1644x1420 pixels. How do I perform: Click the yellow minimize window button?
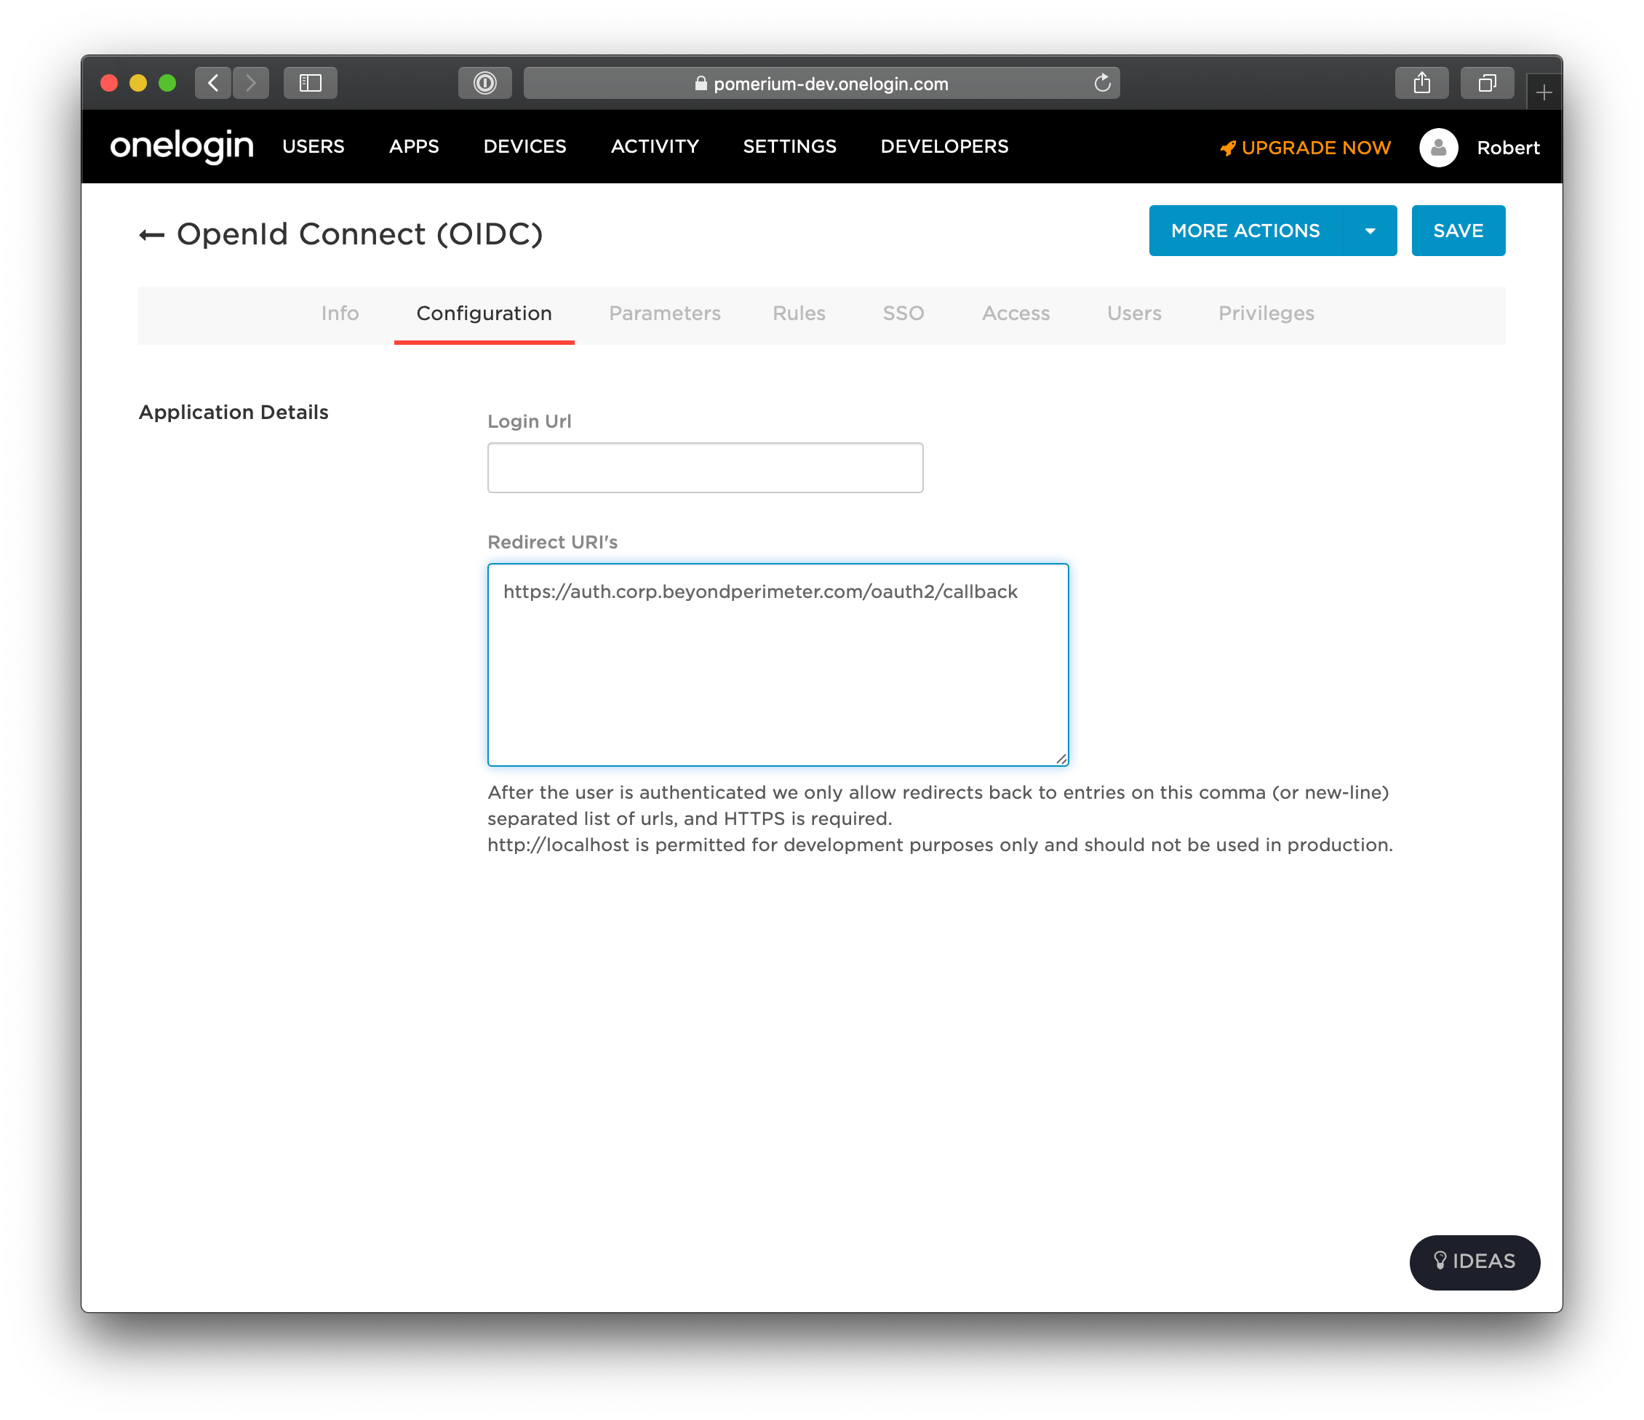coord(138,82)
